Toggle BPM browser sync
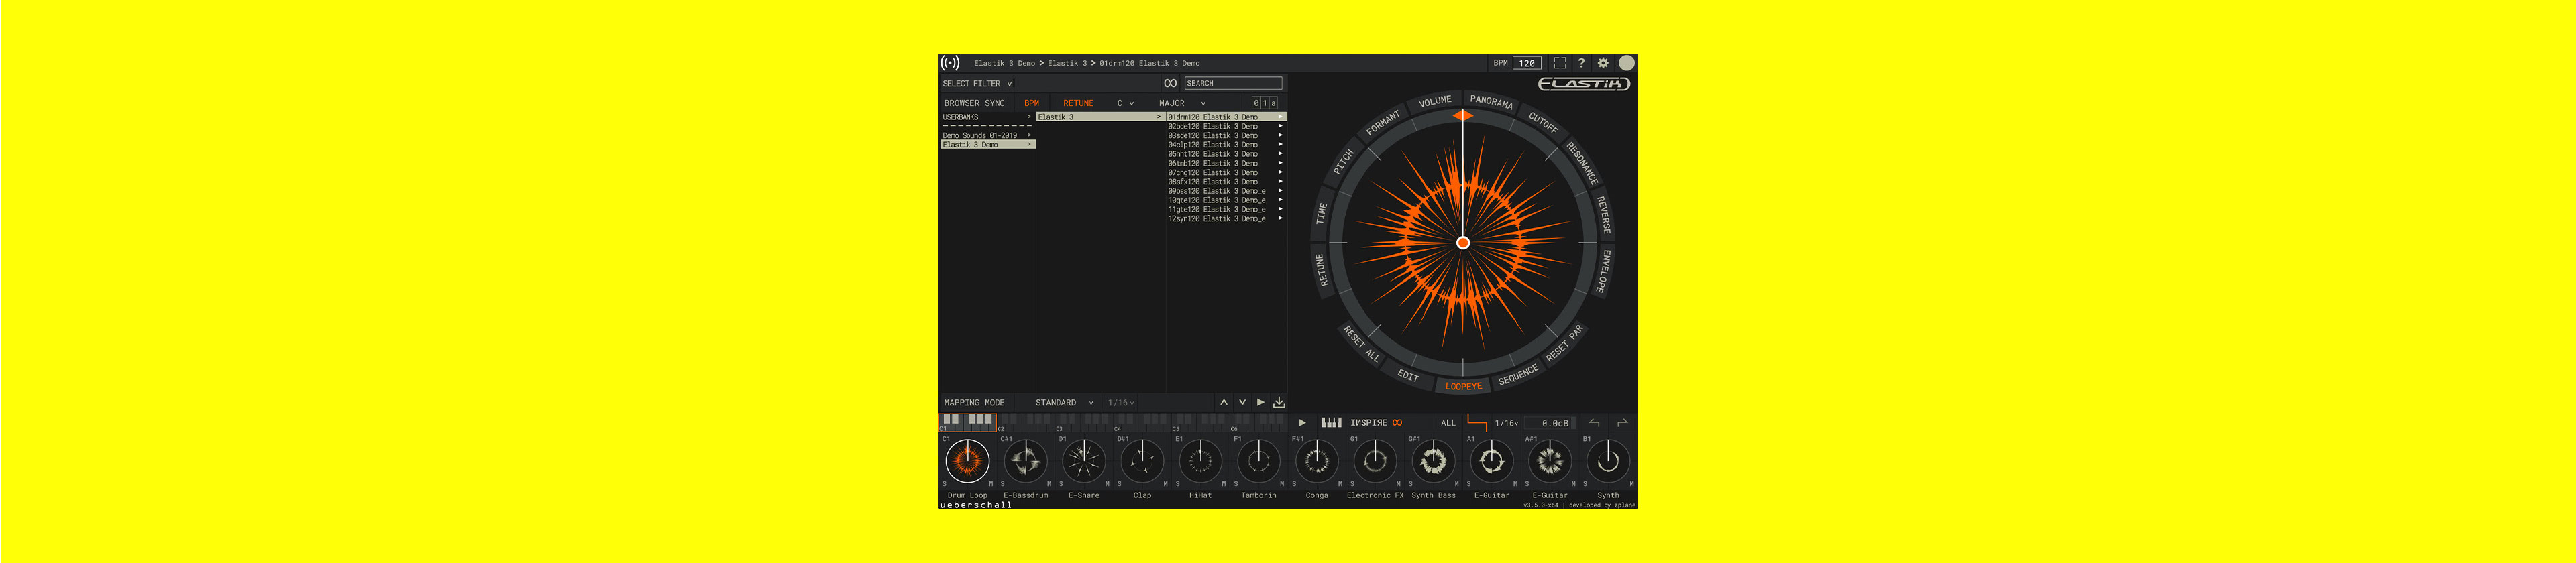Image resolution: width=2576 pixels, height=563 pixels. point(1031,103)
